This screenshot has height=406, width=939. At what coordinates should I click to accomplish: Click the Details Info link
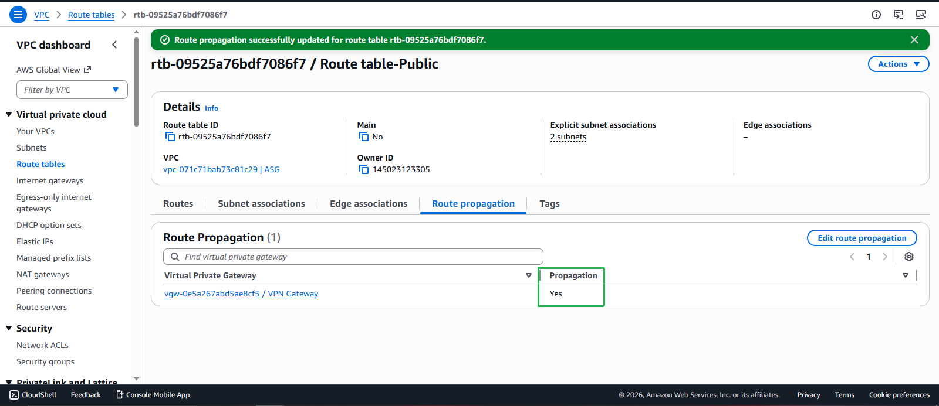point(211,108)
